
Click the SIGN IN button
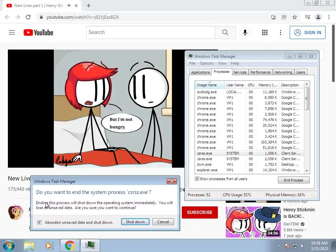[307, 32]
